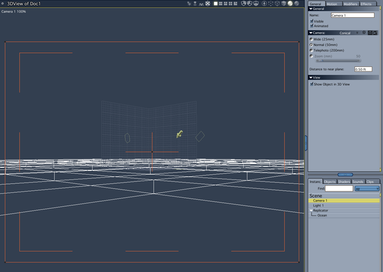Click the circled upward-arrow icon in toolbar

tap(264, 3)
